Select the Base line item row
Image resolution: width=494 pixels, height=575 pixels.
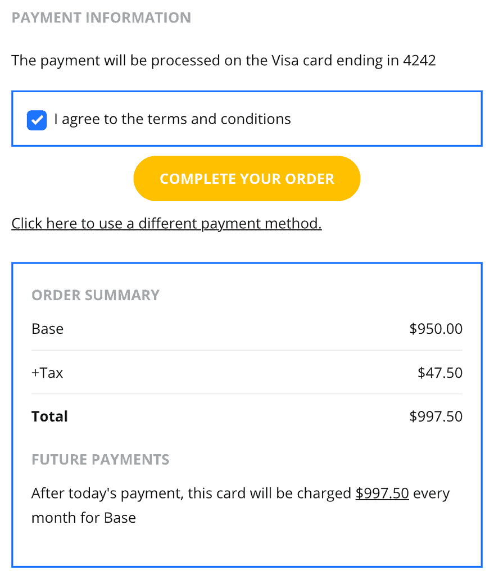47,329
